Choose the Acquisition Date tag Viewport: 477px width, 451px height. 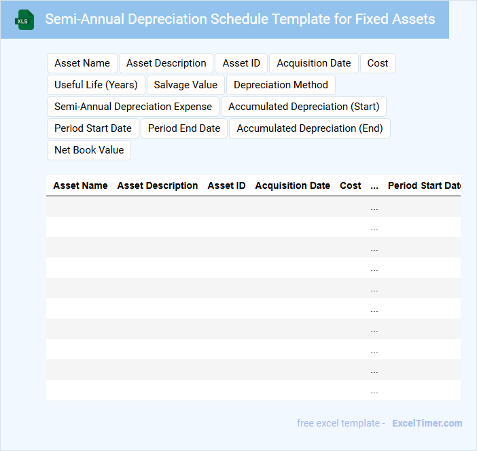(x=314, y=63)
